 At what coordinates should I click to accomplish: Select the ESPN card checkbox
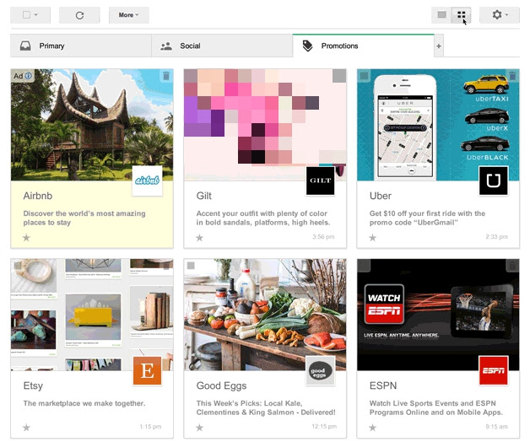(364, 266)
